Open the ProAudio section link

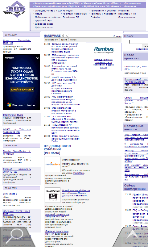tap(95, 17)
